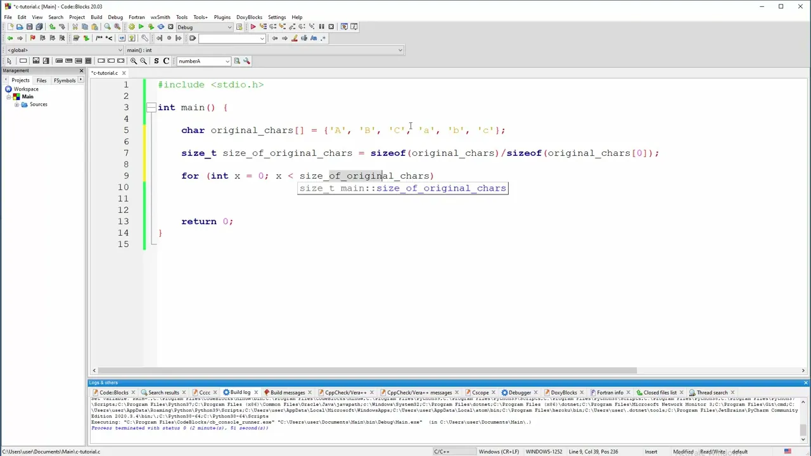Switch to the FSymbols tab
This screenshot has width=811, height=456.
pyautogui.click(x=65, y=80)
